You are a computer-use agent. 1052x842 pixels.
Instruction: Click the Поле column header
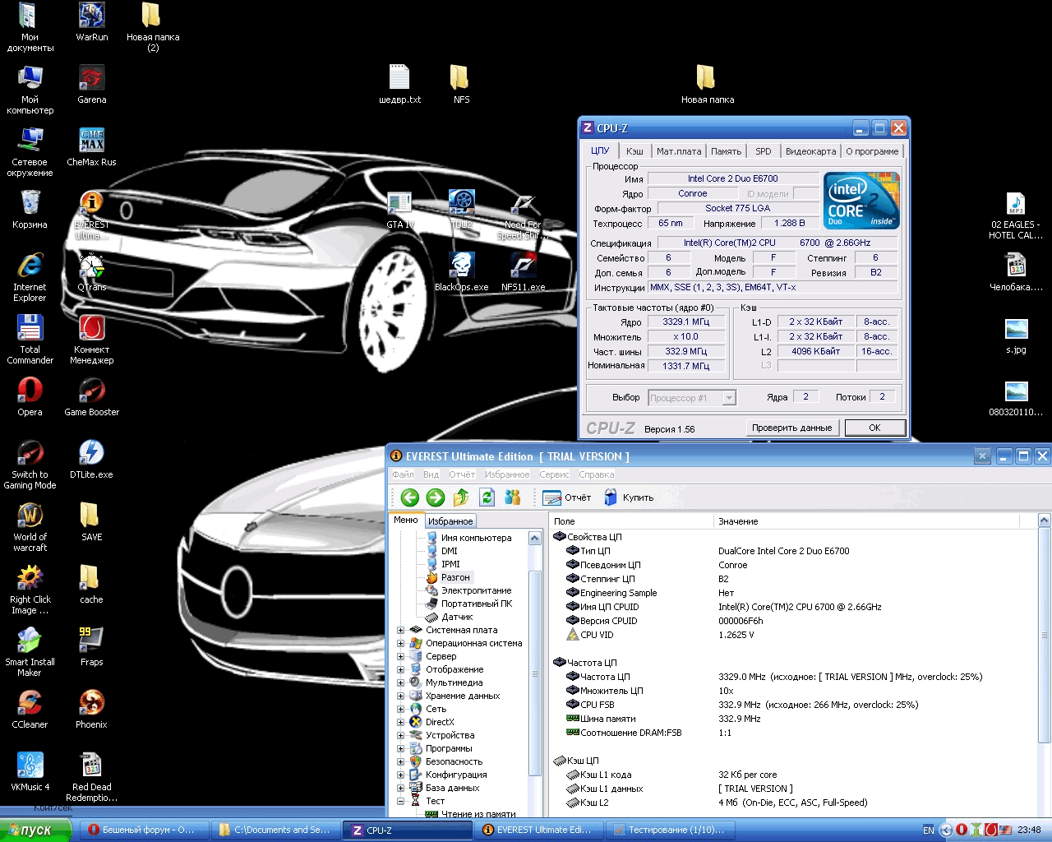[631, 521]
